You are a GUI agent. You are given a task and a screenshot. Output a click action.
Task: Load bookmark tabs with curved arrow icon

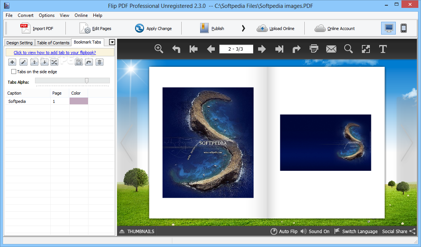coord(89,62)
